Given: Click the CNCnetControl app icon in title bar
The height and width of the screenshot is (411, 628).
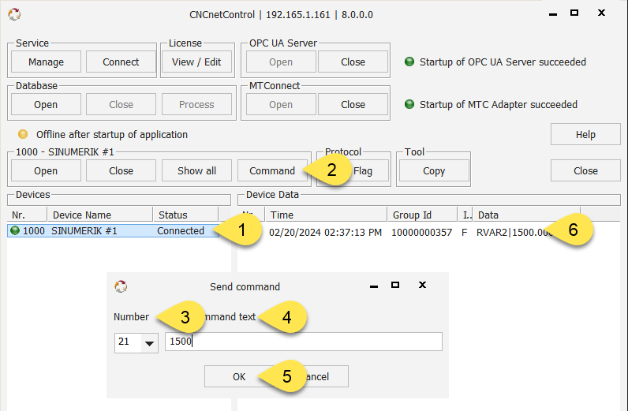Looking at the screenshot, I should (14, 14).
